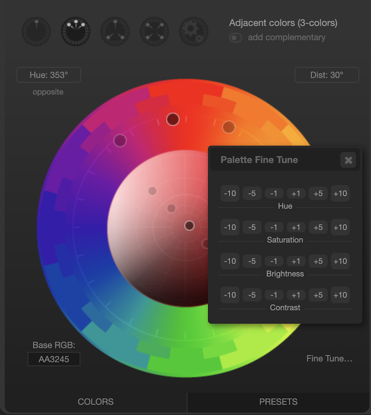Viewport: 371px width, 415px height.
Task: Select the tetrad four-color scheme icon
Action: 154,32
